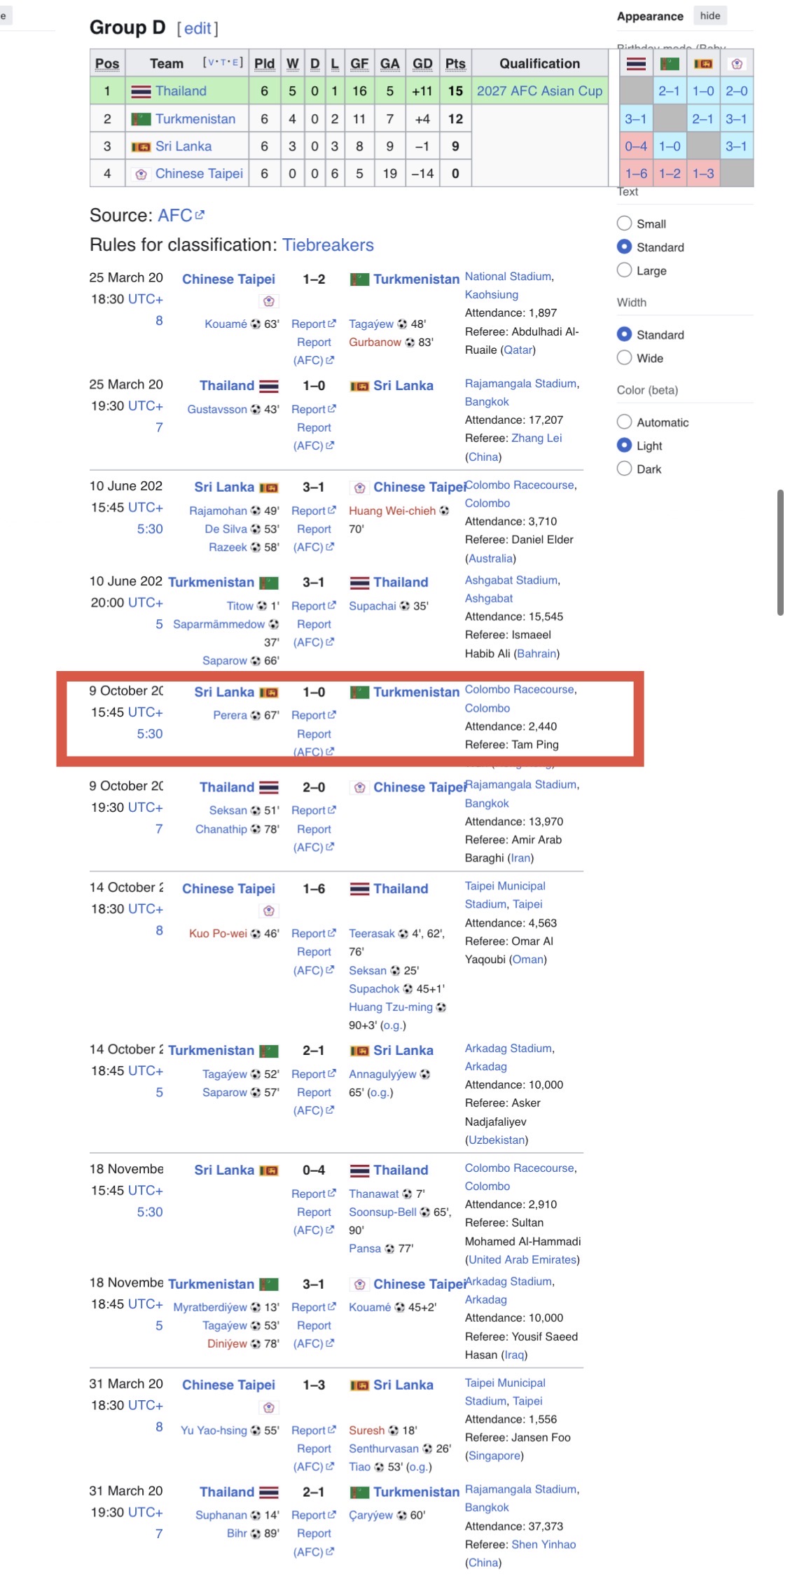Open the Tiebreakers rules link

coord(328,245)
